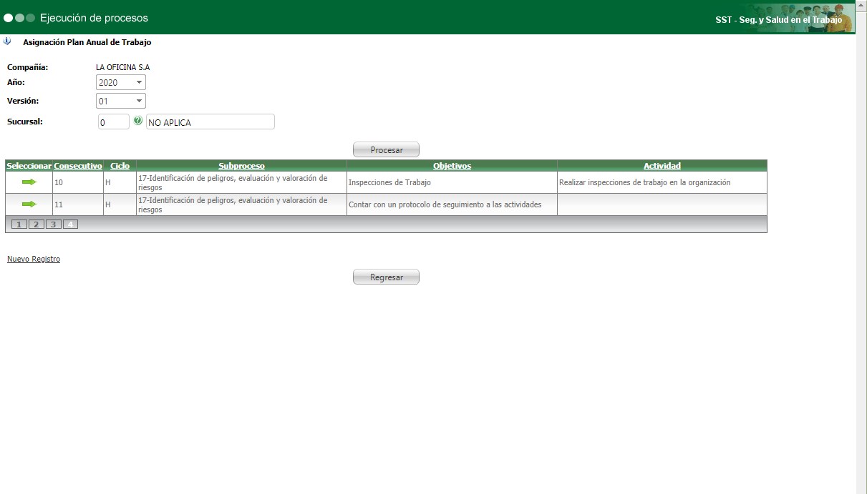
Task: Select the green arrow for consecutivo 10
Action: pos(29,182)
